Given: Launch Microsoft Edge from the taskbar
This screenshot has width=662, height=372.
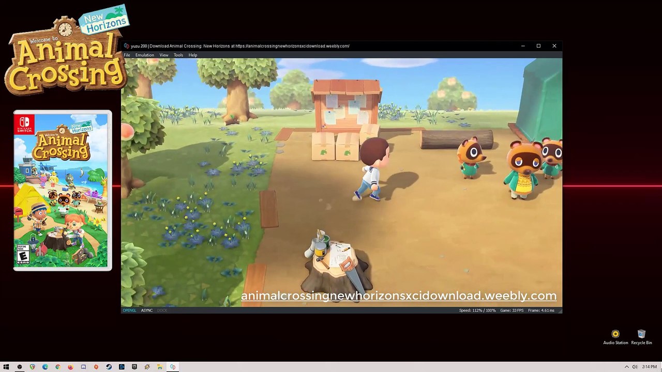Looking at the screenshot, I should 45,367.
